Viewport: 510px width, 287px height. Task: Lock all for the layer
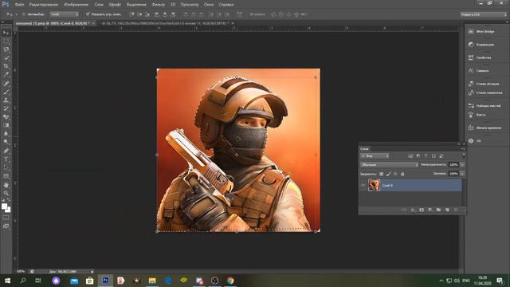pyautogui.click(x=402, y=174)
